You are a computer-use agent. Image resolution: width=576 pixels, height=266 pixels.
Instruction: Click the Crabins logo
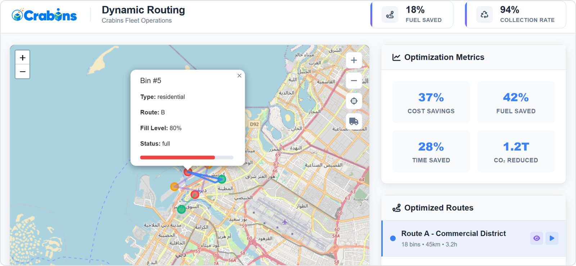click(x=44, y=15)
